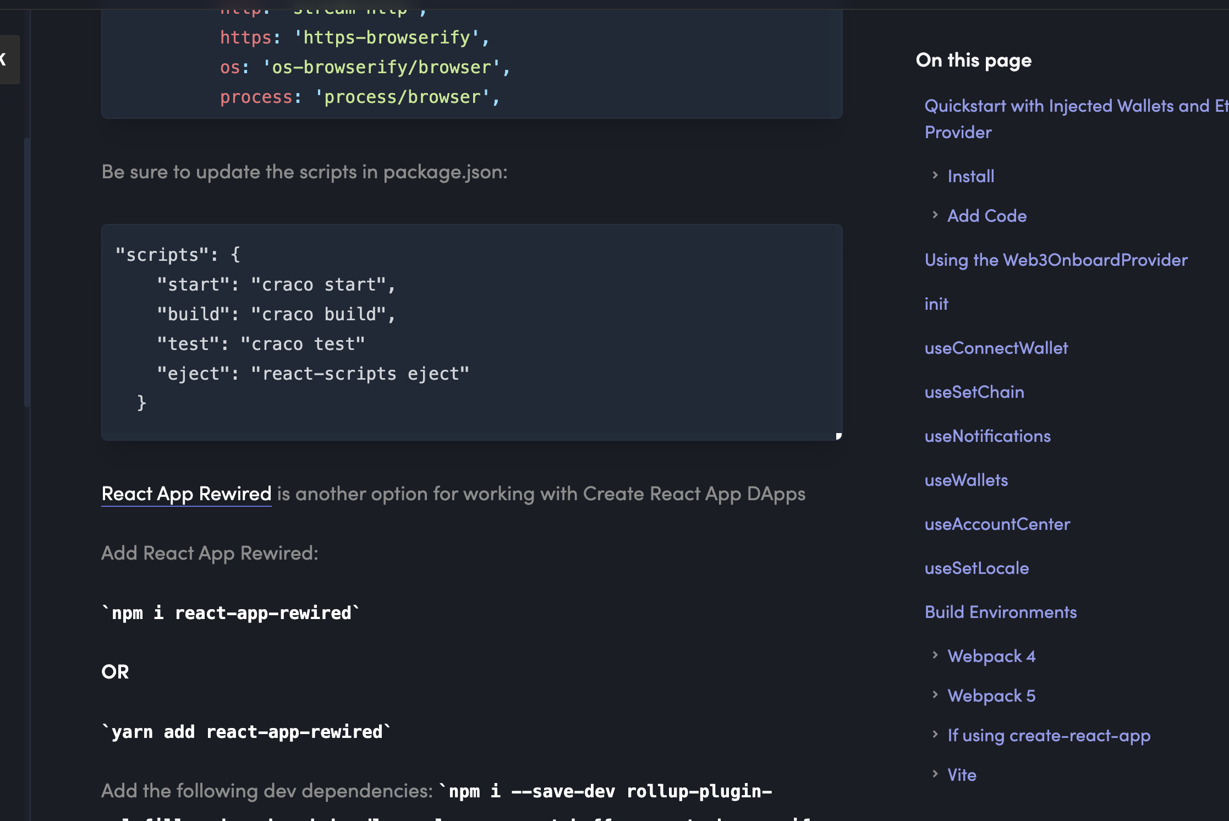Image resolution: width=1229 pixels, height=821 pixels.
Task: Open the Build Environments section link
Action: pos(1000,612)
